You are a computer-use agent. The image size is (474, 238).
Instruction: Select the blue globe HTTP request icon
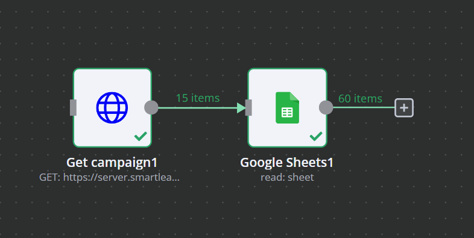click(x=112, y=107)
